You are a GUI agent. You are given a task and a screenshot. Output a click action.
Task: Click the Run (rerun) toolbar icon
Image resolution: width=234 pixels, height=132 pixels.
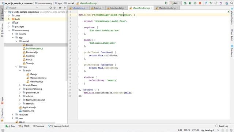point(185,3)
